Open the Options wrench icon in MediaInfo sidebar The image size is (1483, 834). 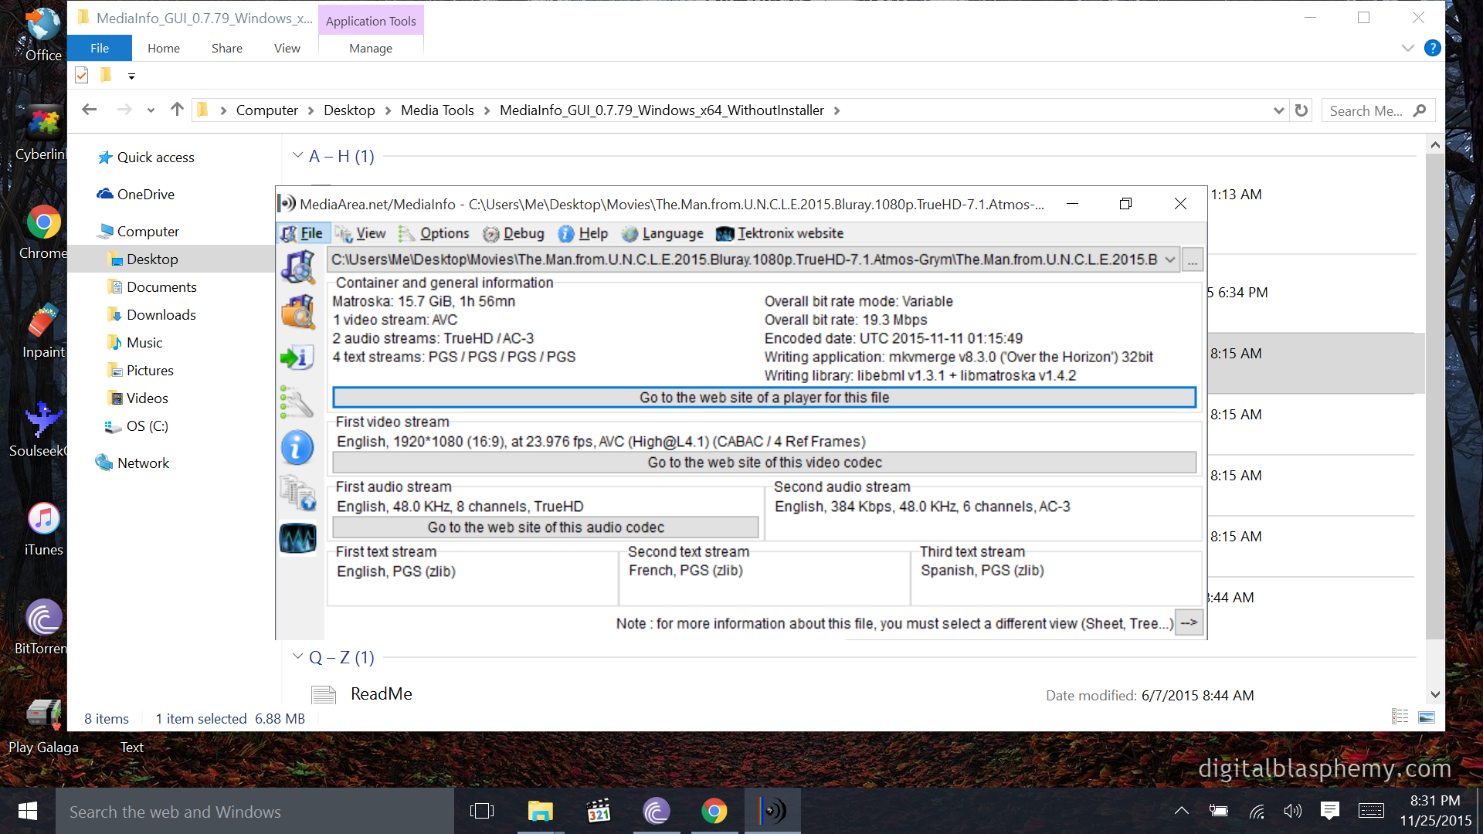(x=297, y=402)
